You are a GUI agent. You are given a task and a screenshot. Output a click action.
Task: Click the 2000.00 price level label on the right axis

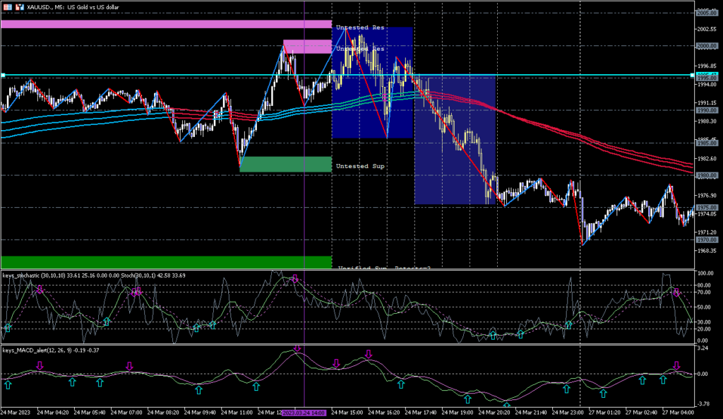tap(707, 46)
